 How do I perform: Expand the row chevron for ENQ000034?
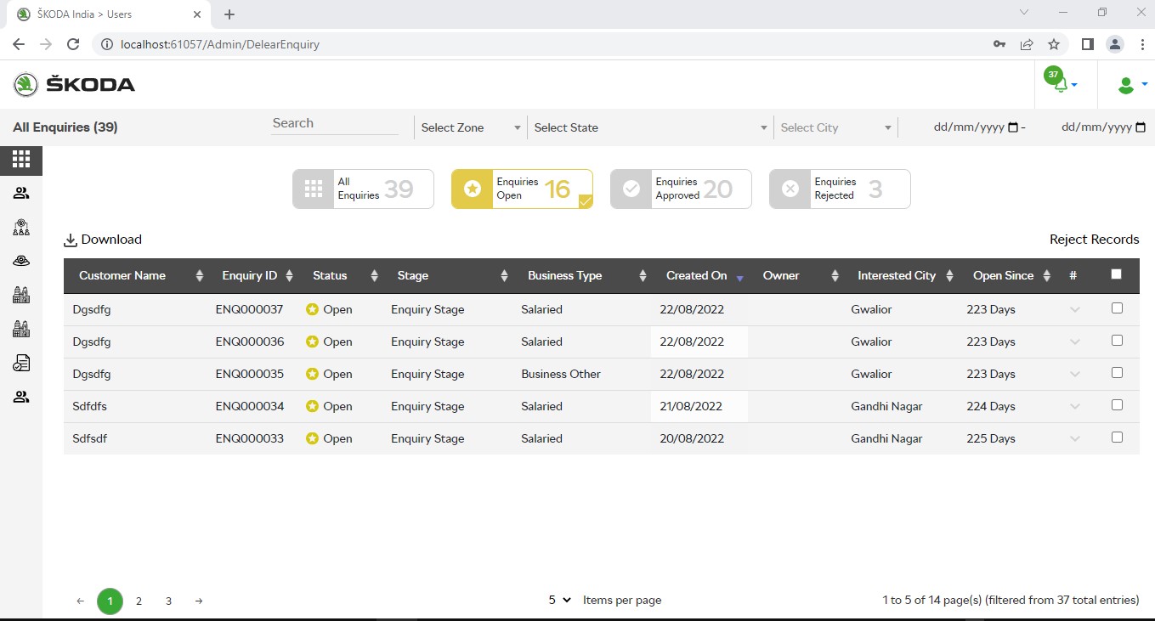pyautogui.click(x=1075, y=407)
